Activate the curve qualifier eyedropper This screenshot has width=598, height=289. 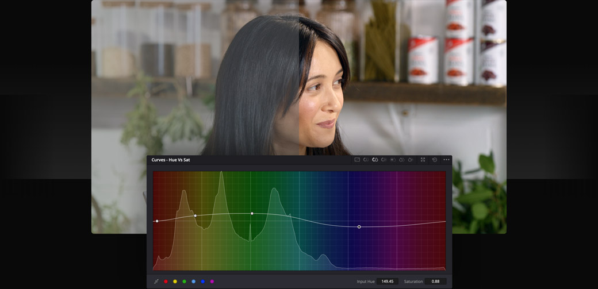[x=156, y=282]
